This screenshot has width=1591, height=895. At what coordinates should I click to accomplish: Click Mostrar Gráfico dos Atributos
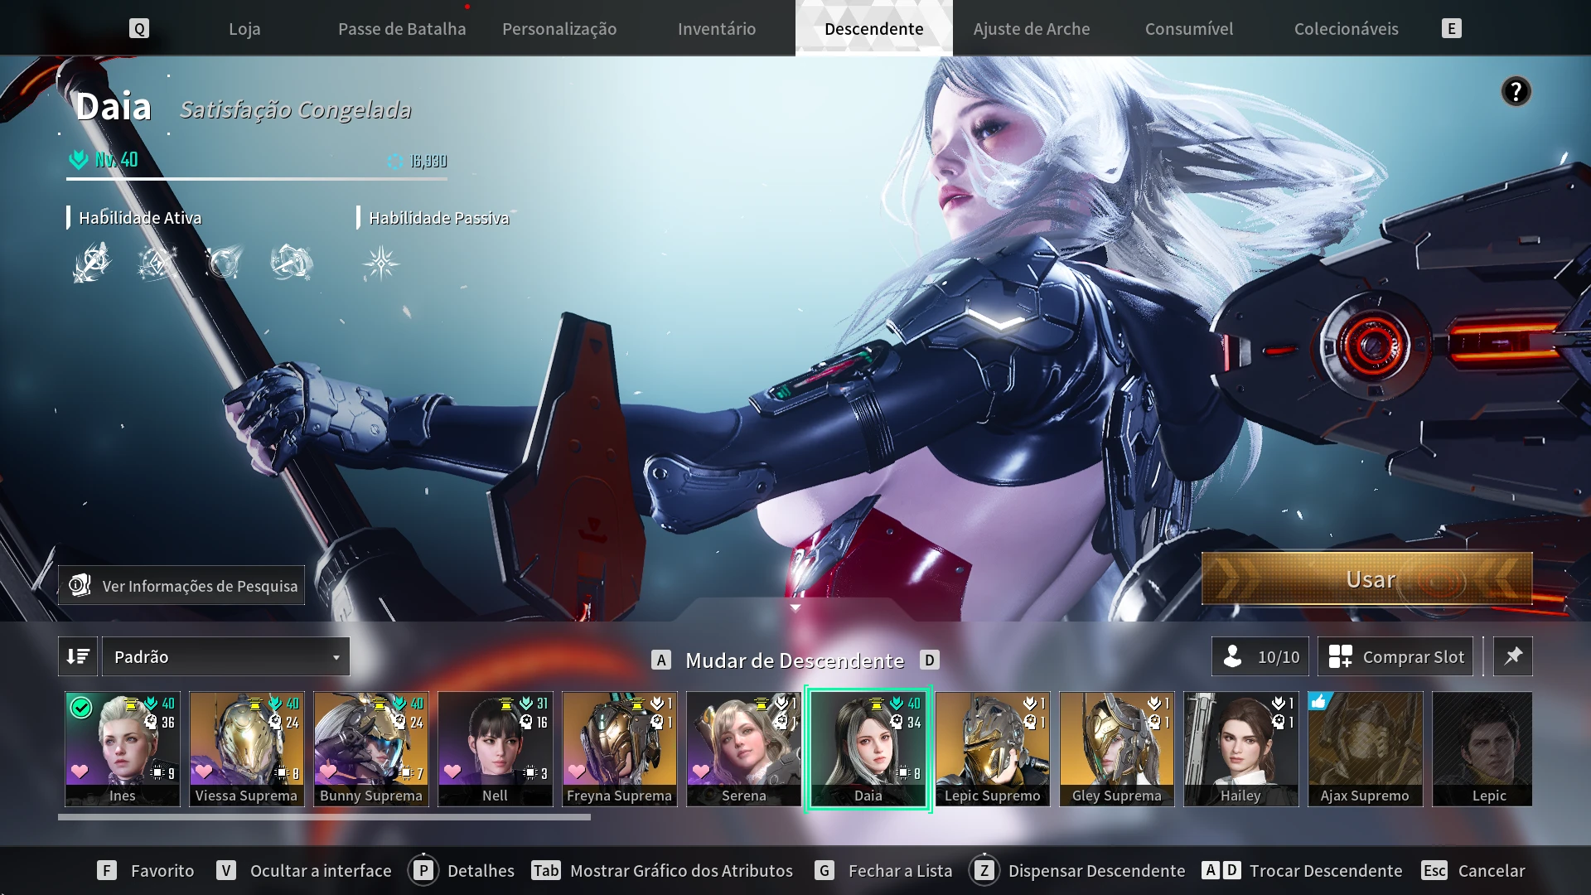pos(663,870)
